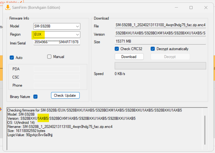This screenshot has width=215, height=153.
Task: Click the log area vertical scrollbar
Action: tap(205, 130)
